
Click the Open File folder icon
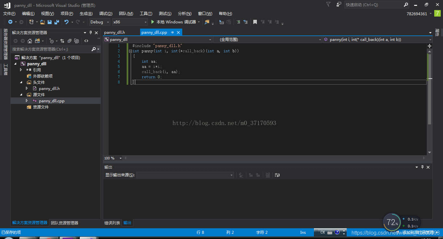pos(42,22)
